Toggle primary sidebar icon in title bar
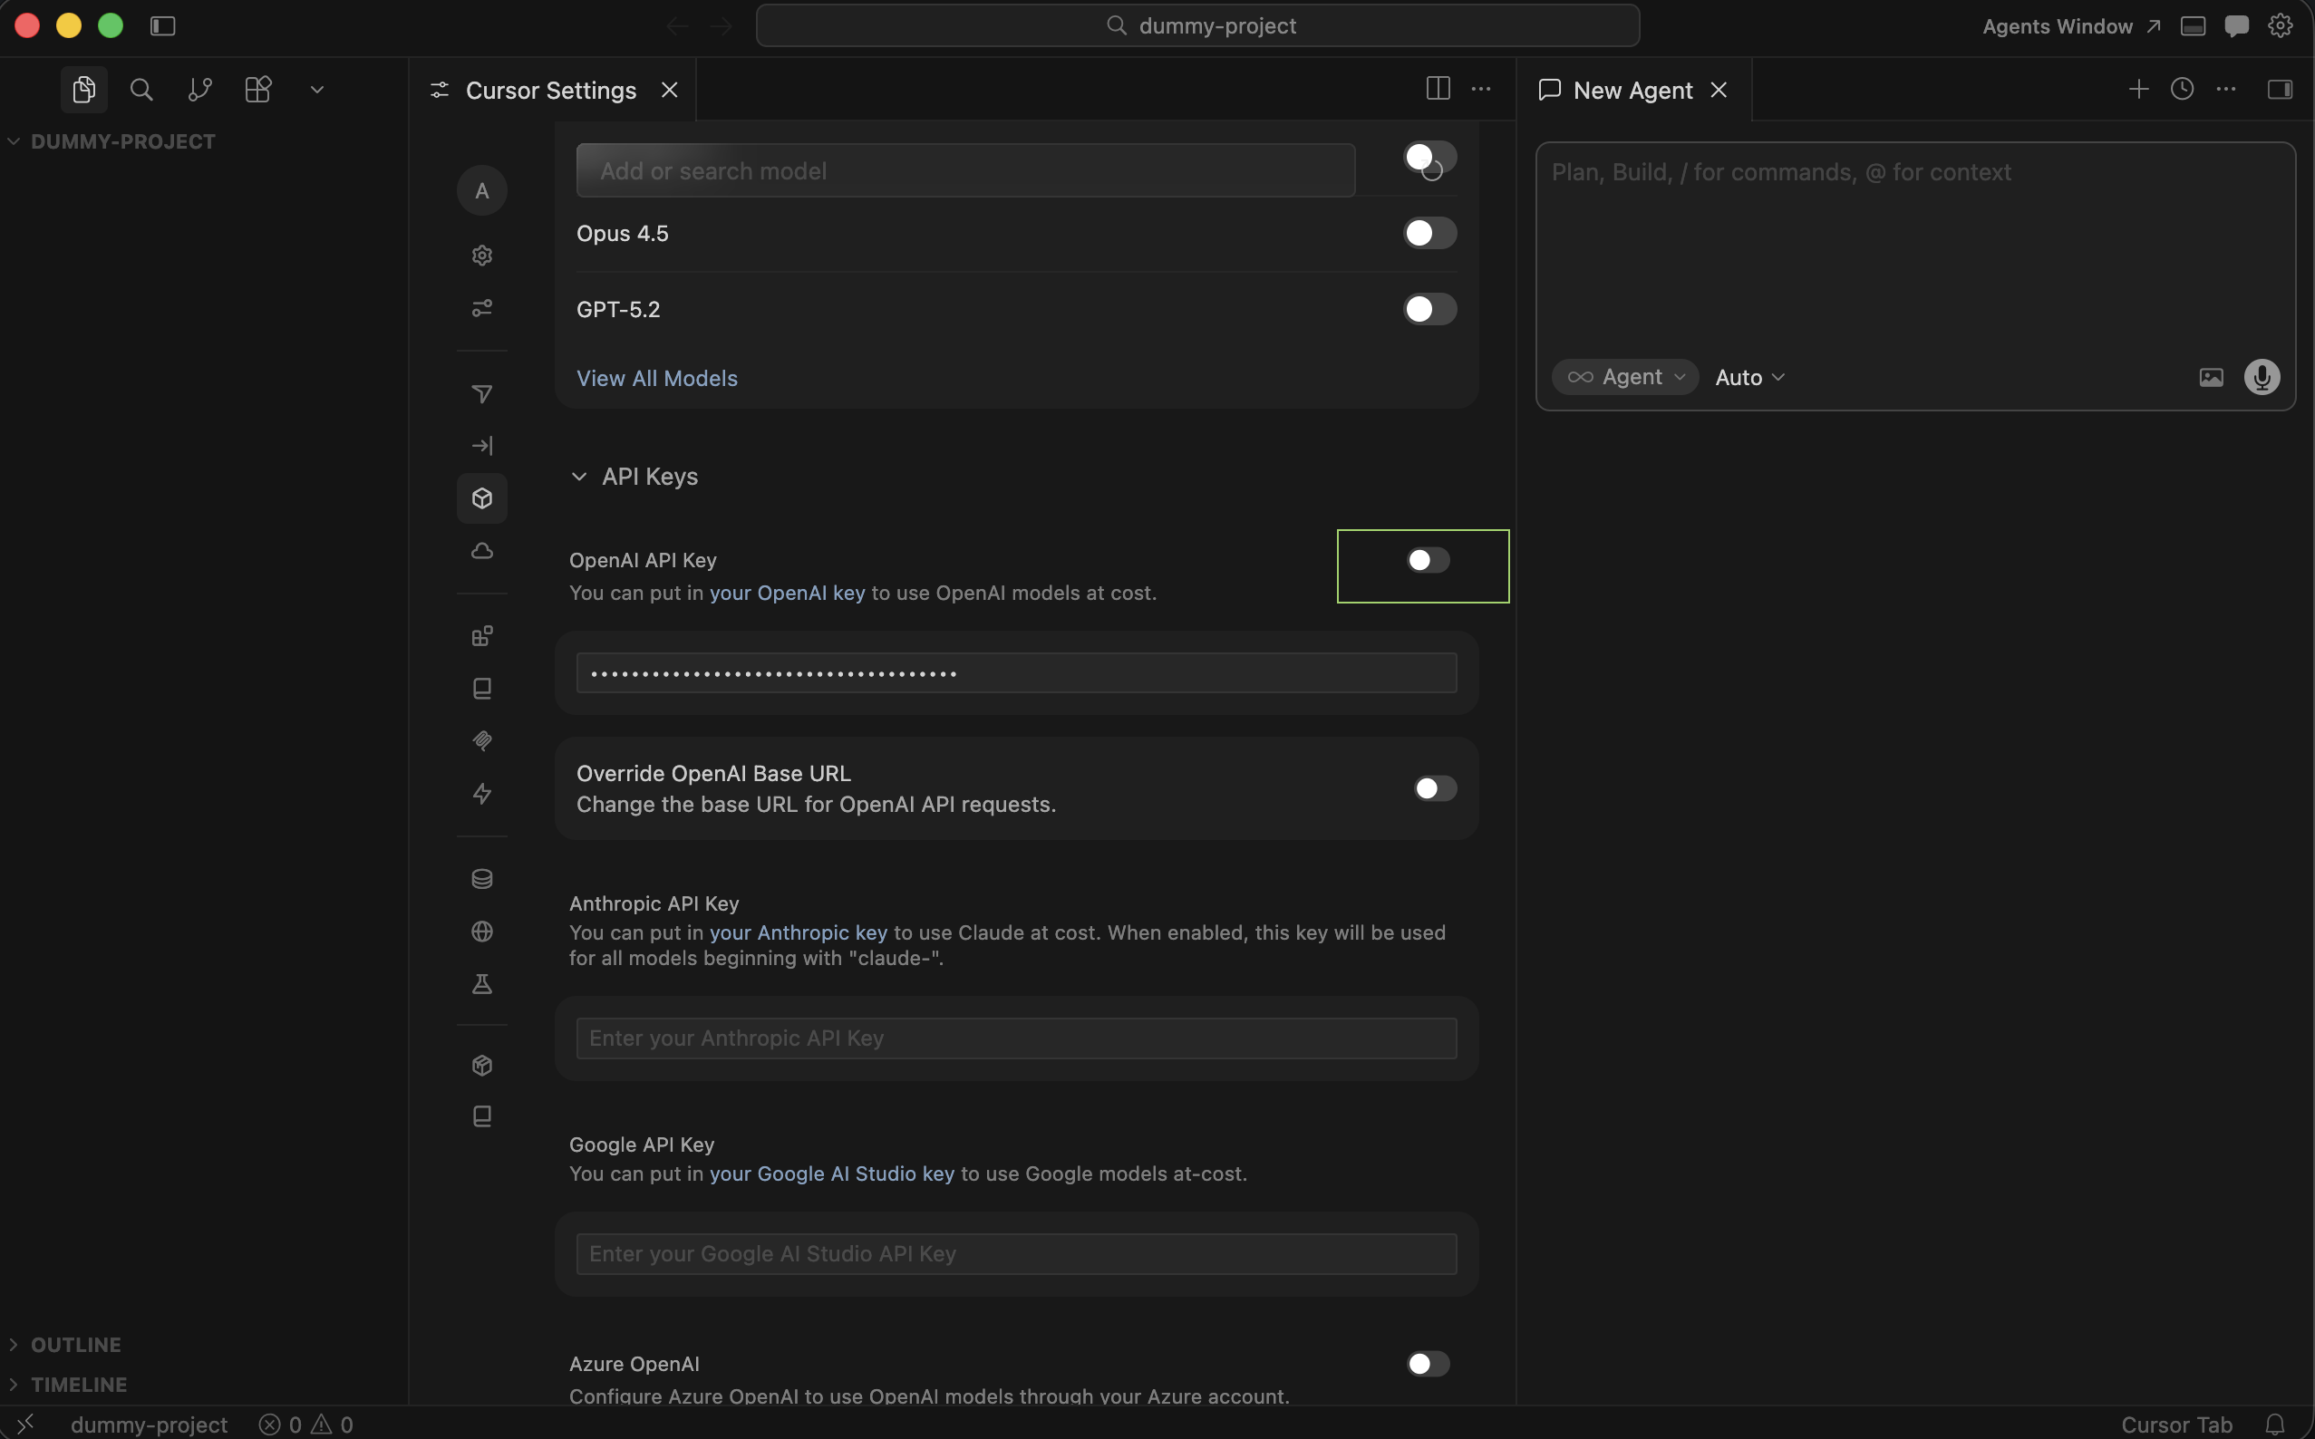Viewport: 2315px width, 1439px height. click(163, 25)
